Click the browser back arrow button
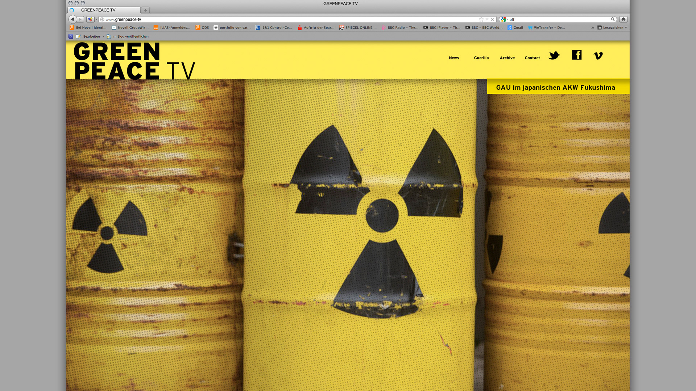This screenshot has width=696, height=391. coord(72,20)
